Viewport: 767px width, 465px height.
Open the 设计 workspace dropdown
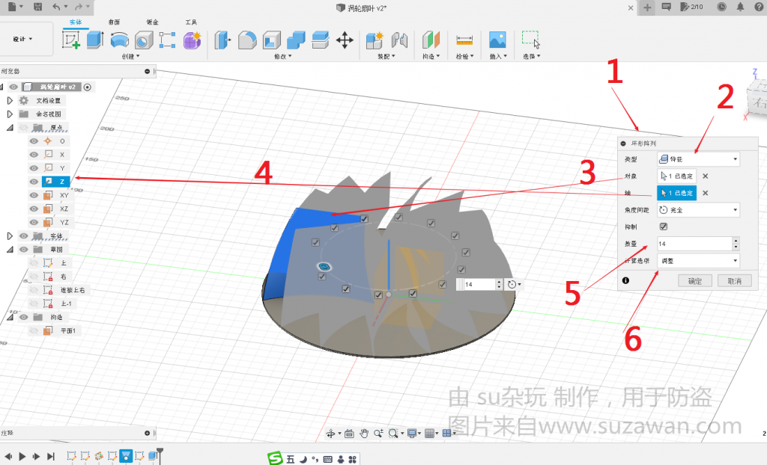pos(23,39)
